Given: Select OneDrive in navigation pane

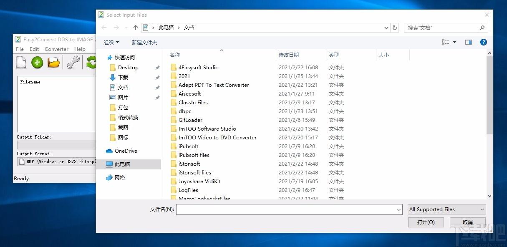Looking at the screenshot, I should [x=126, y=151].
